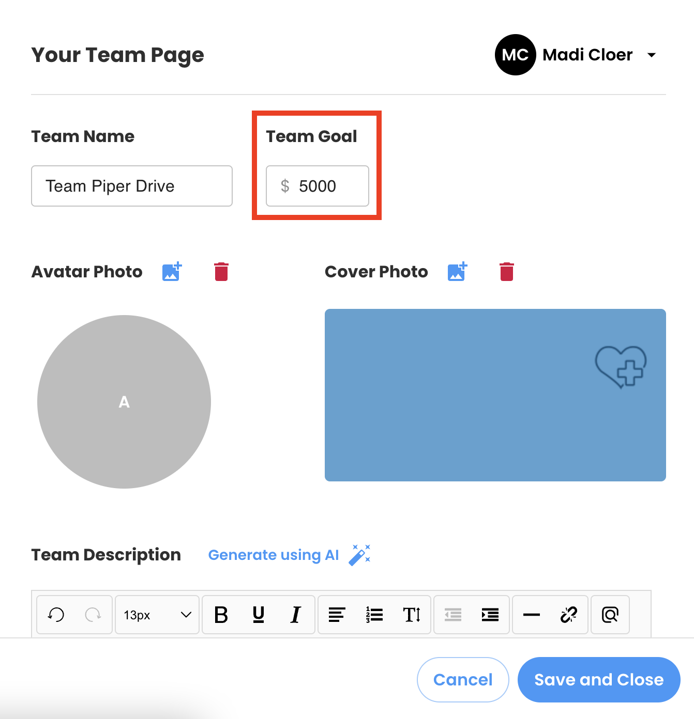Delete the cover photo with trash icon
The height and width of the screenshot is (719, 694).
click(507, 272)
